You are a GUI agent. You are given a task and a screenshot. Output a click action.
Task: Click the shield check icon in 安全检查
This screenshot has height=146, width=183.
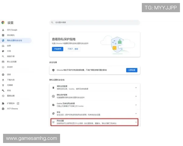coord(53,70)
